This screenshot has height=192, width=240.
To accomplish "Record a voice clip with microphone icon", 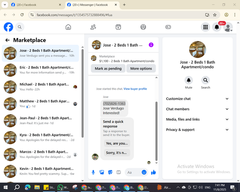I will [x=93, y=172].
